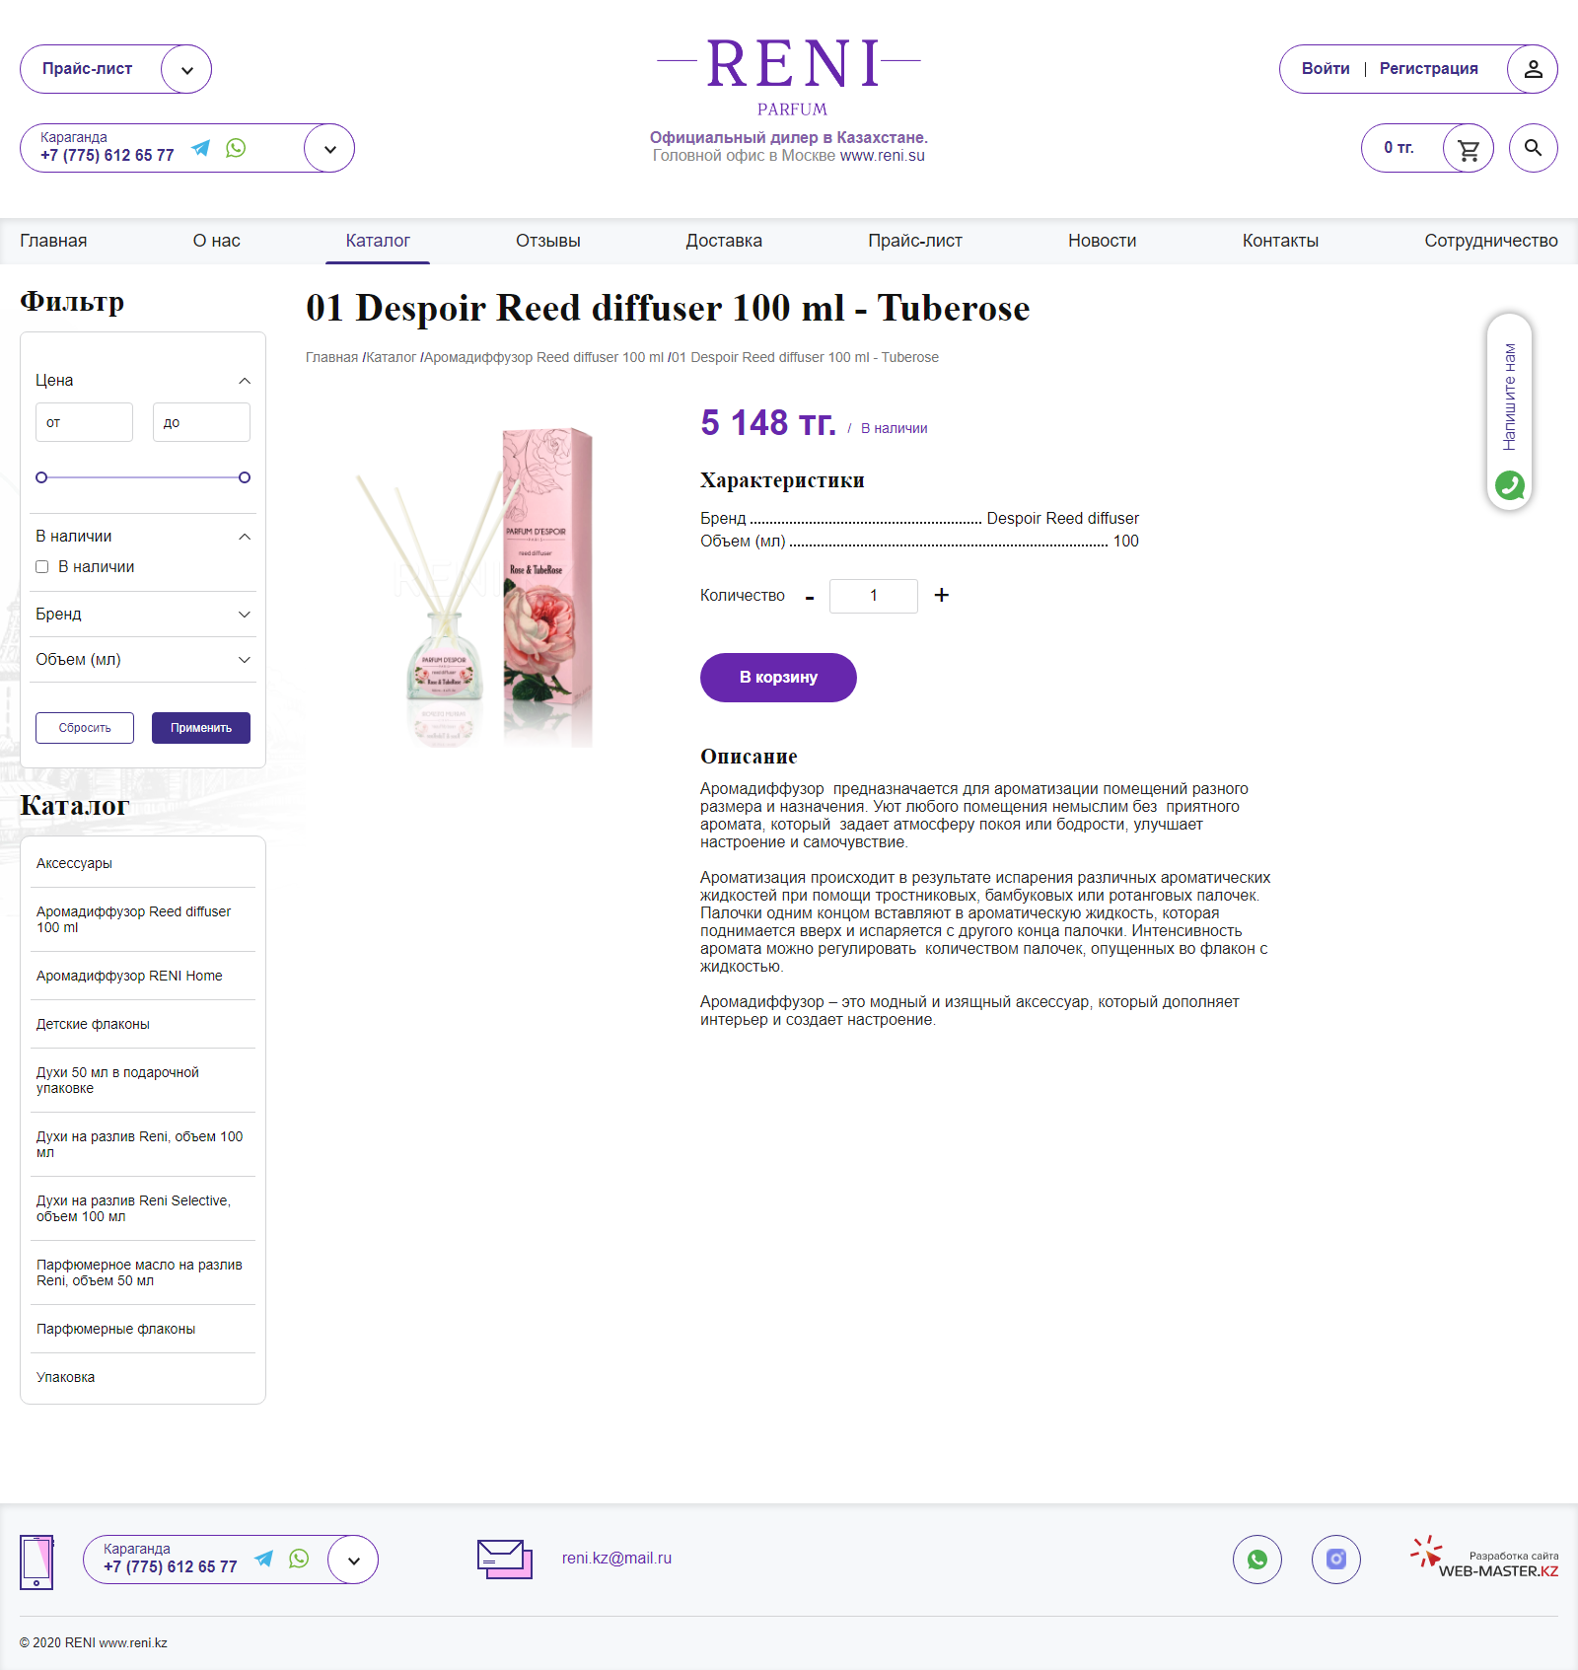Open 'Сотрудничество' navigation item
Image resolution: width=1578 pixels, height=1670 pixels.
(x=1491, y=241)
